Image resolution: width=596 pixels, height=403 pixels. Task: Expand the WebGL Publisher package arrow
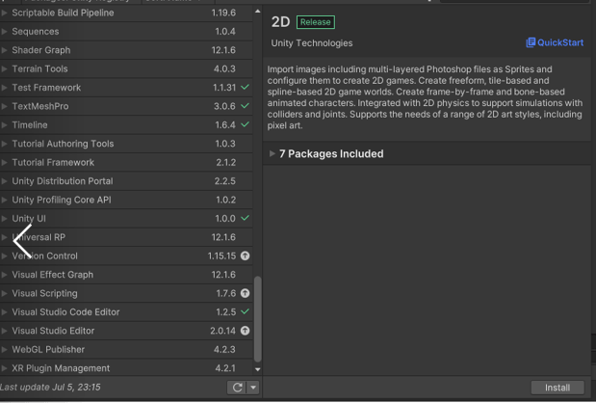pos(5,350)
